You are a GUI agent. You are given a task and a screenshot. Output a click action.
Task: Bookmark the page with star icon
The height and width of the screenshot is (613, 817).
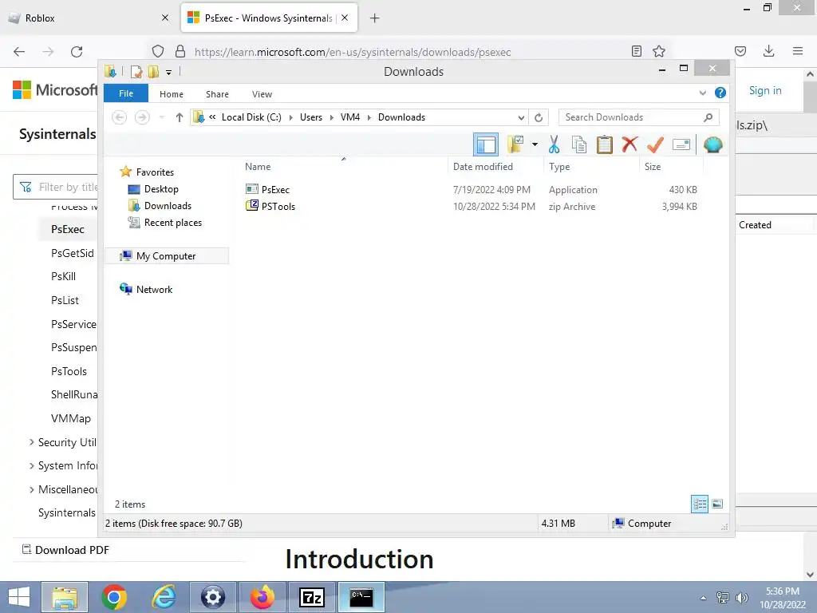click(x=659, y=51)
